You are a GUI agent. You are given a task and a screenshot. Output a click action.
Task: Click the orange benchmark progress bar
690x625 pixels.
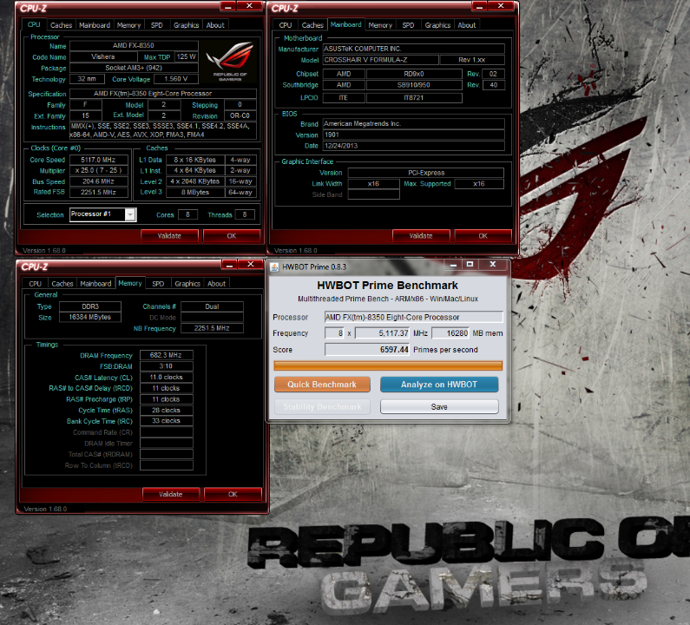pyautogui.click(x=388, y=365)
